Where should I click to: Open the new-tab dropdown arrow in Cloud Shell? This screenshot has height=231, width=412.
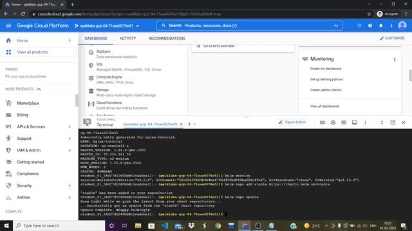click(194, 124)
